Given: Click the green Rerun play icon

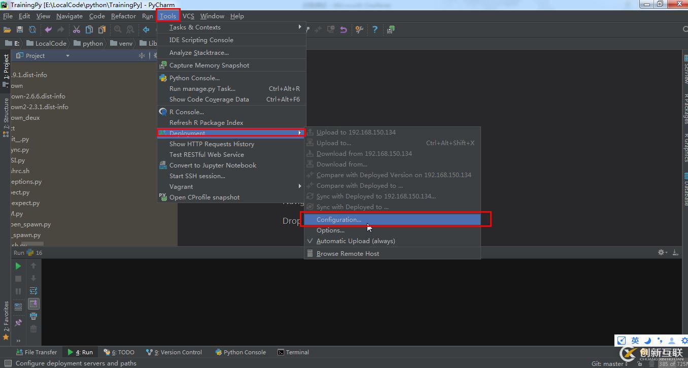Looking at the screenshot, I should (x=18, y=265).
